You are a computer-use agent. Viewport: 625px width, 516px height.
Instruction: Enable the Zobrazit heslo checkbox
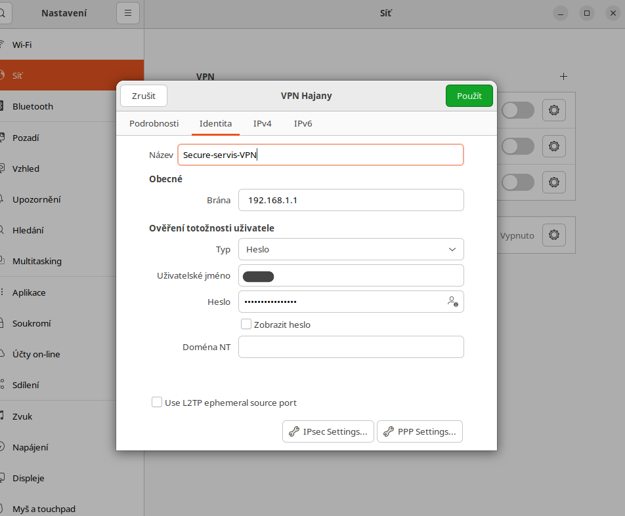[247, 324]
